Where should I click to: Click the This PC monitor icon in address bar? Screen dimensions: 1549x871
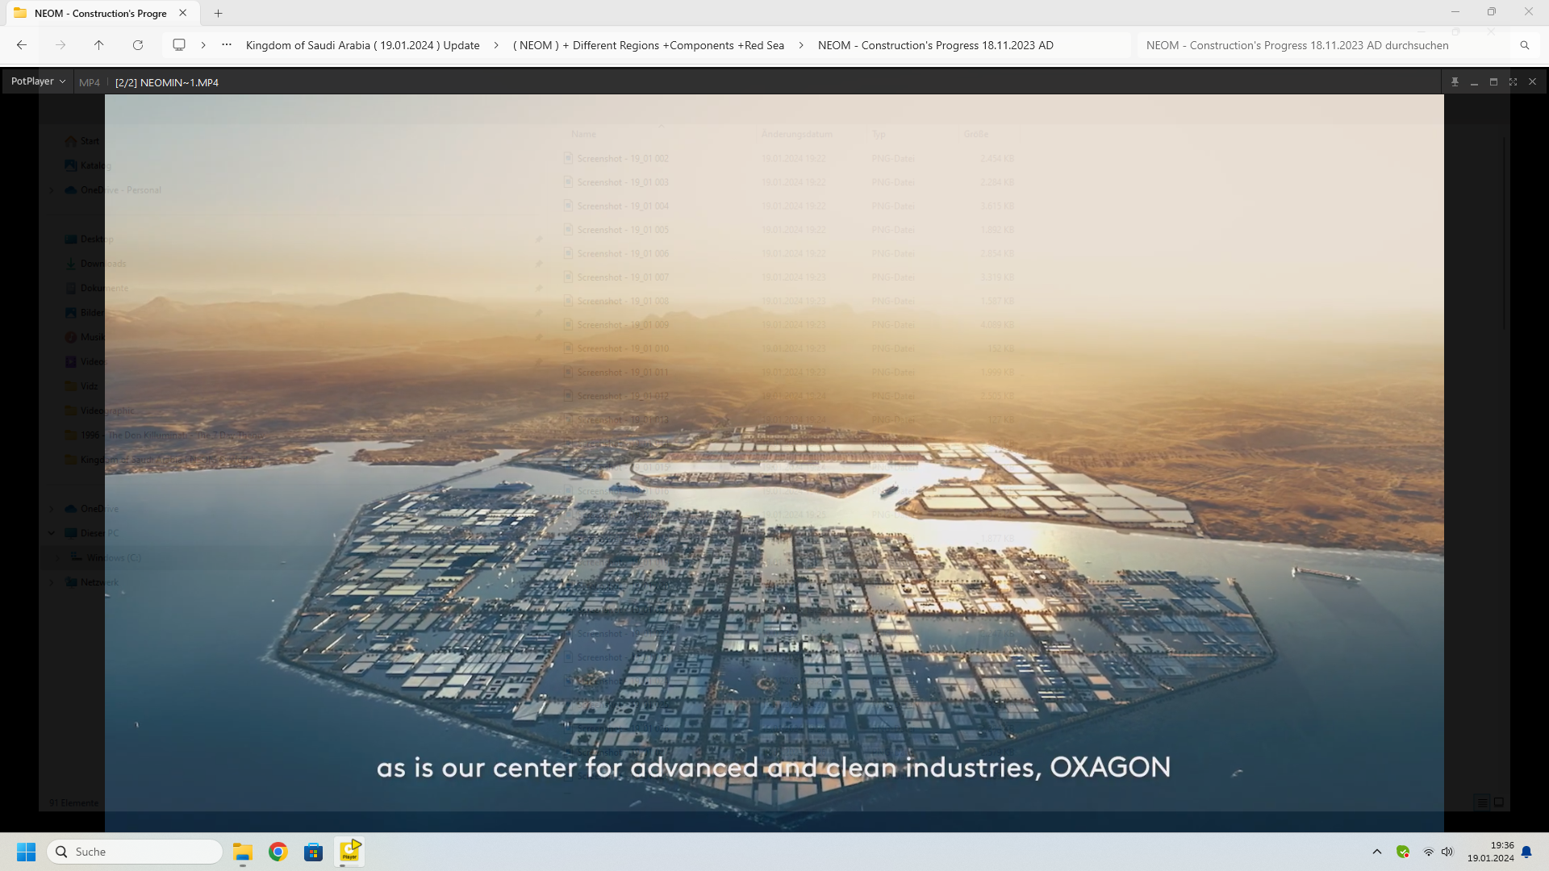pyautogui.click(x=179, y=45)
